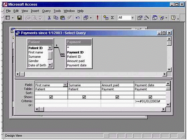This screenshot has height=140, width=187.
Task: Click the Access key icon in title bar
Action: pyautogui.click(x=5, y=5)
